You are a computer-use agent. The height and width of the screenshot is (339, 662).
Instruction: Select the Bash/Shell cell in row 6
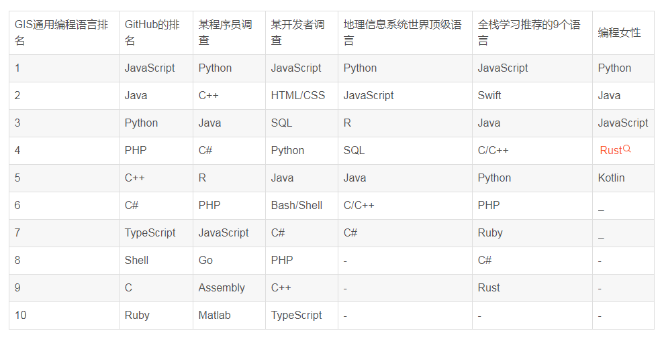pos(301,206)
